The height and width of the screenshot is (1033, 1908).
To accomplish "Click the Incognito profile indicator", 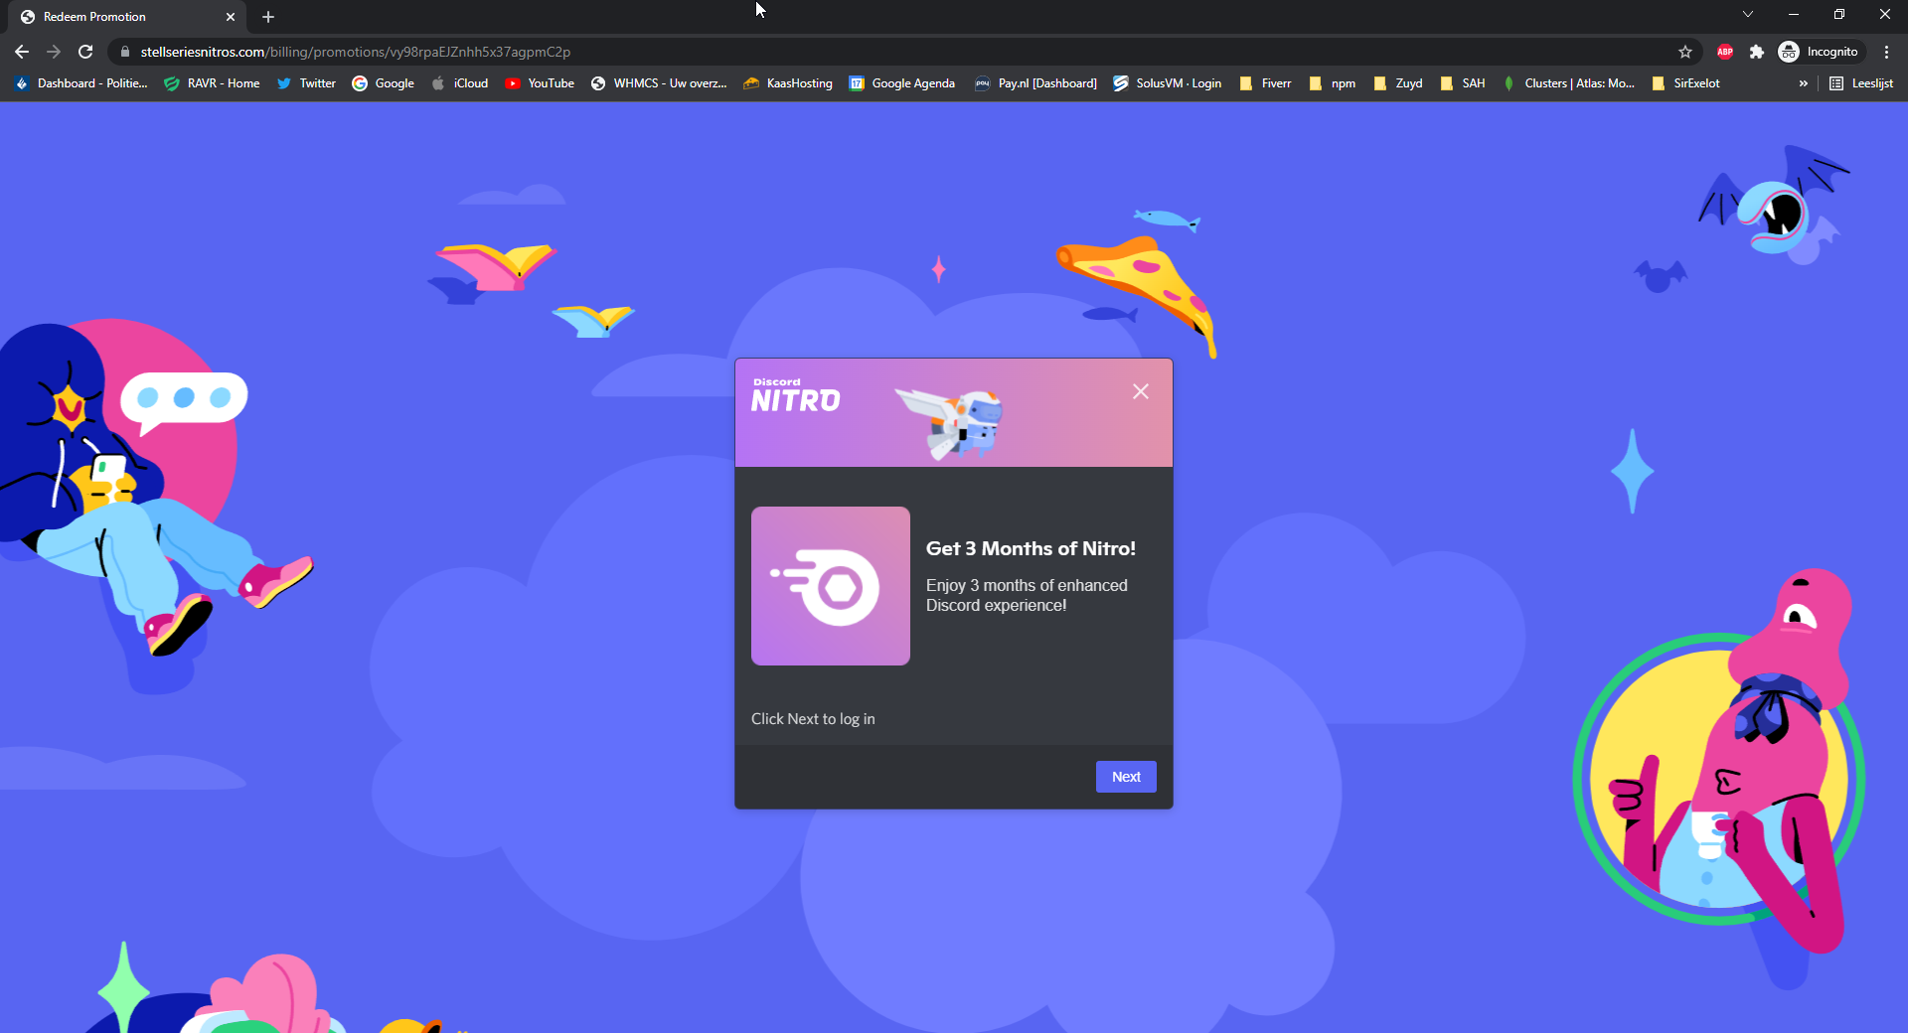I will point(1819,52).
